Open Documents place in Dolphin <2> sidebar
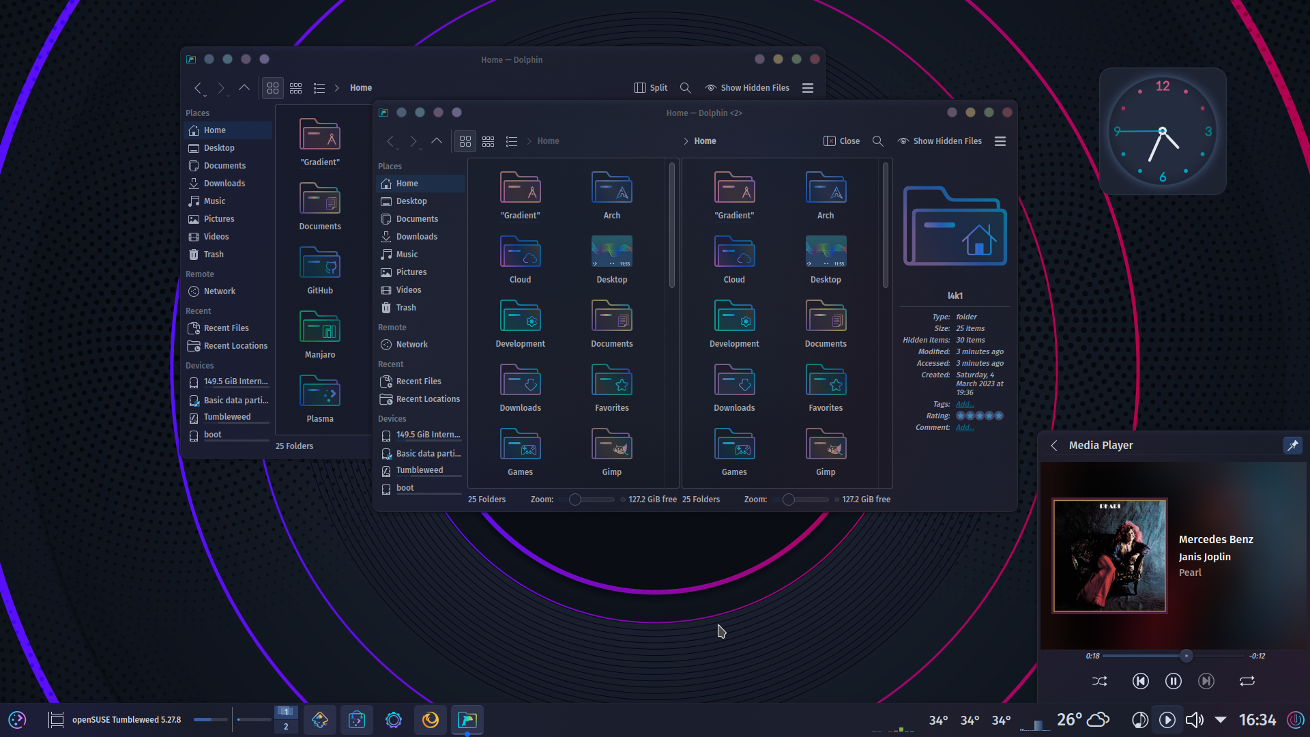The height and width of the screenshot is (737, 1310). click(420, 219)
